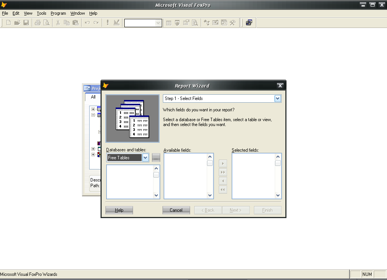Click the Available fields scroll-up arrow
Image resolution: width=387 pixels, height=280 pixels.
coord(210,157)
